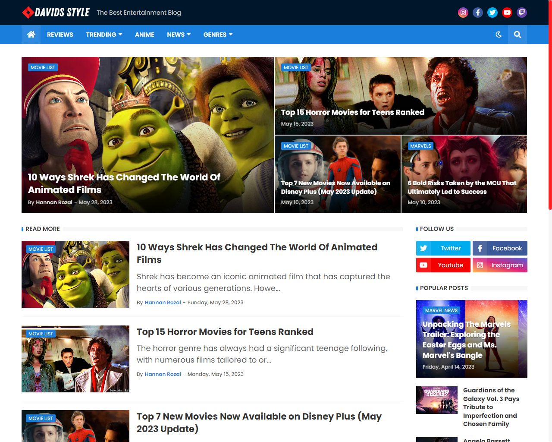Open featured Shrek article headline in hero
Viewport: 552px width, 442px height.
click(x=124, y=183)
